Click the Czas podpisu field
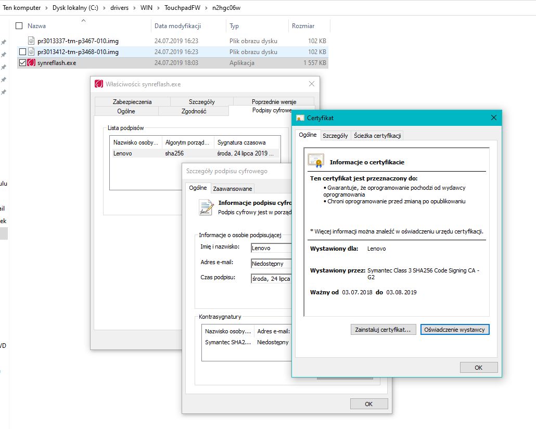Image resolution: width=536 pixels, height=429 pixels. [272, 279]
